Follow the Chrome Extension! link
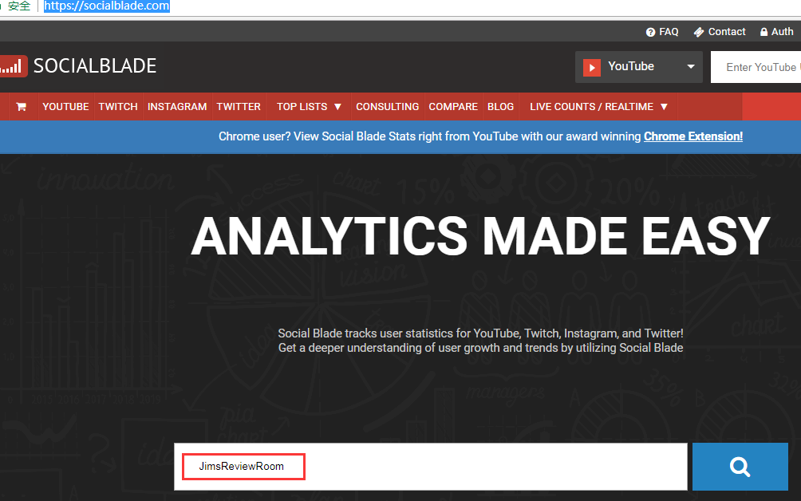Image resolution: width=801 pixels, height=501 pixels. [x=692, y=136]
